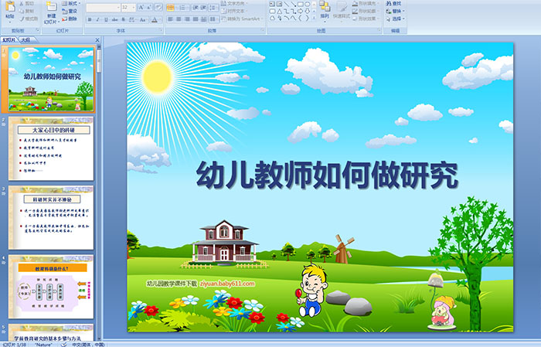Click the Font Color red A icon
The height and width of the screenshot is (347, 541).
pos(155,19)
